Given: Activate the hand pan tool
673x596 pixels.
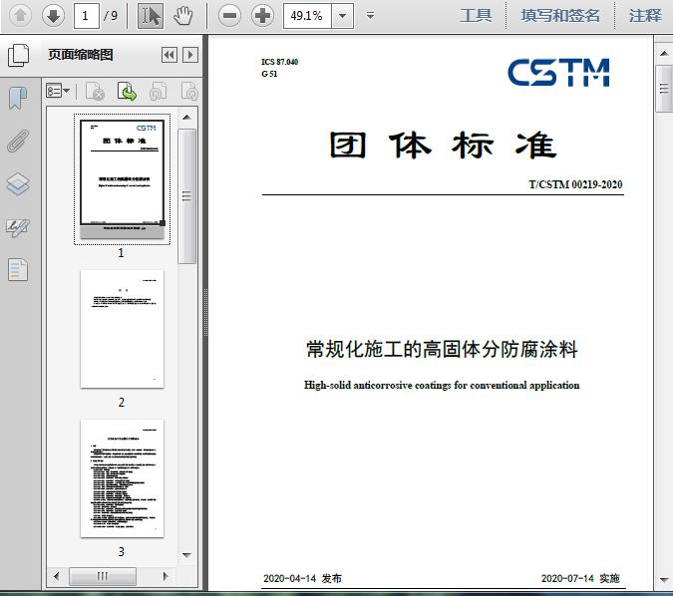Looking at the screenshot, I should point(182,15).
